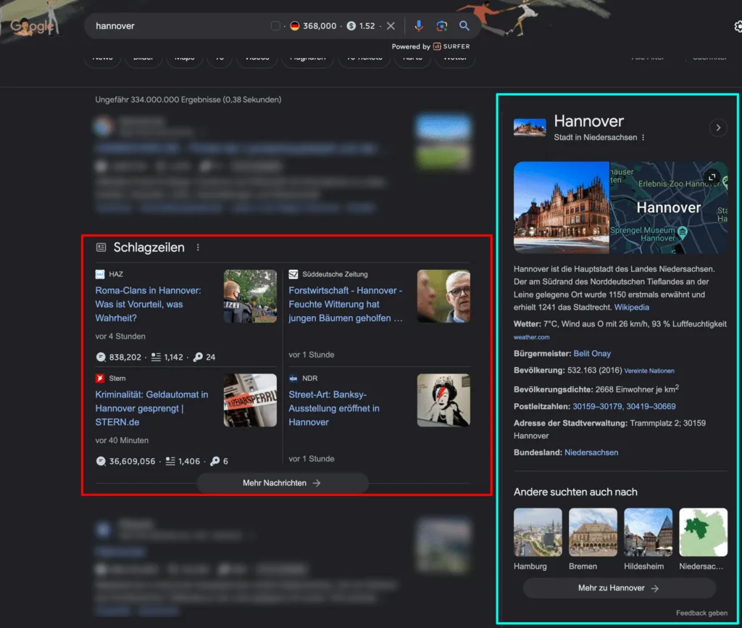Click the Mehr Nachrichten button

coord(282,483)
